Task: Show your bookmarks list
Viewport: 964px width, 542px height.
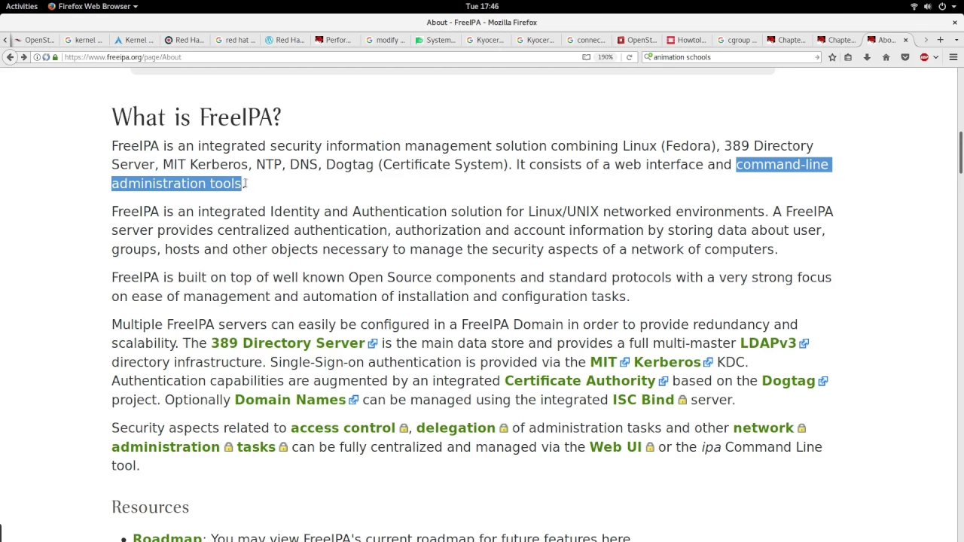Action: point(848,57)
